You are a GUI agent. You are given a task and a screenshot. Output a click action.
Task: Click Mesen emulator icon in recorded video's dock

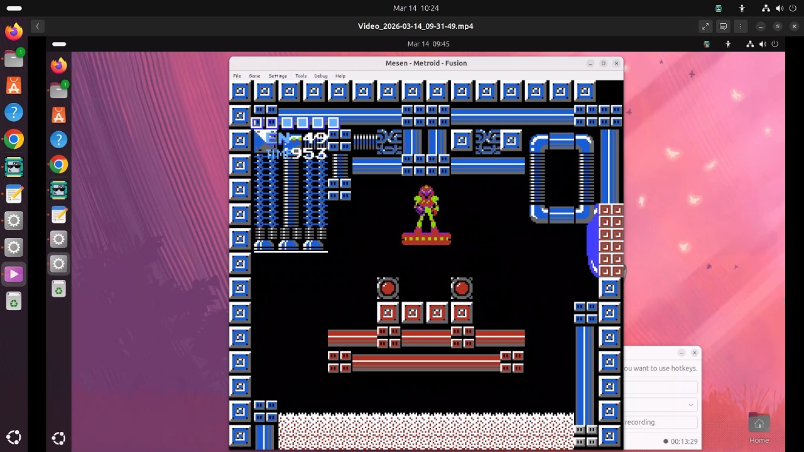pyautogui.click(x=58, y=190)
